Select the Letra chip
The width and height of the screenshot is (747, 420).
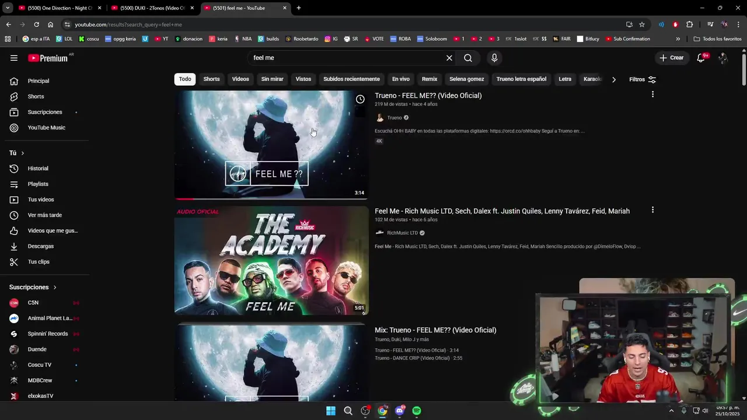(565, 79)
